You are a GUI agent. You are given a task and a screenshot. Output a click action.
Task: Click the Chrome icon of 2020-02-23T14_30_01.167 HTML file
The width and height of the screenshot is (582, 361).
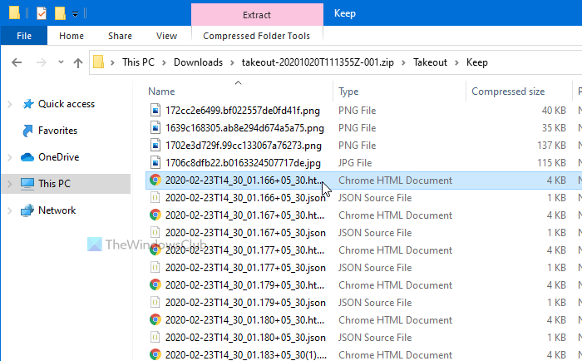coord(154,215)
